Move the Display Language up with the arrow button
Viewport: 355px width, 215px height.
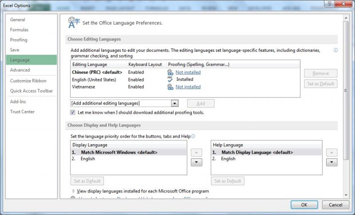click(196, 153)
